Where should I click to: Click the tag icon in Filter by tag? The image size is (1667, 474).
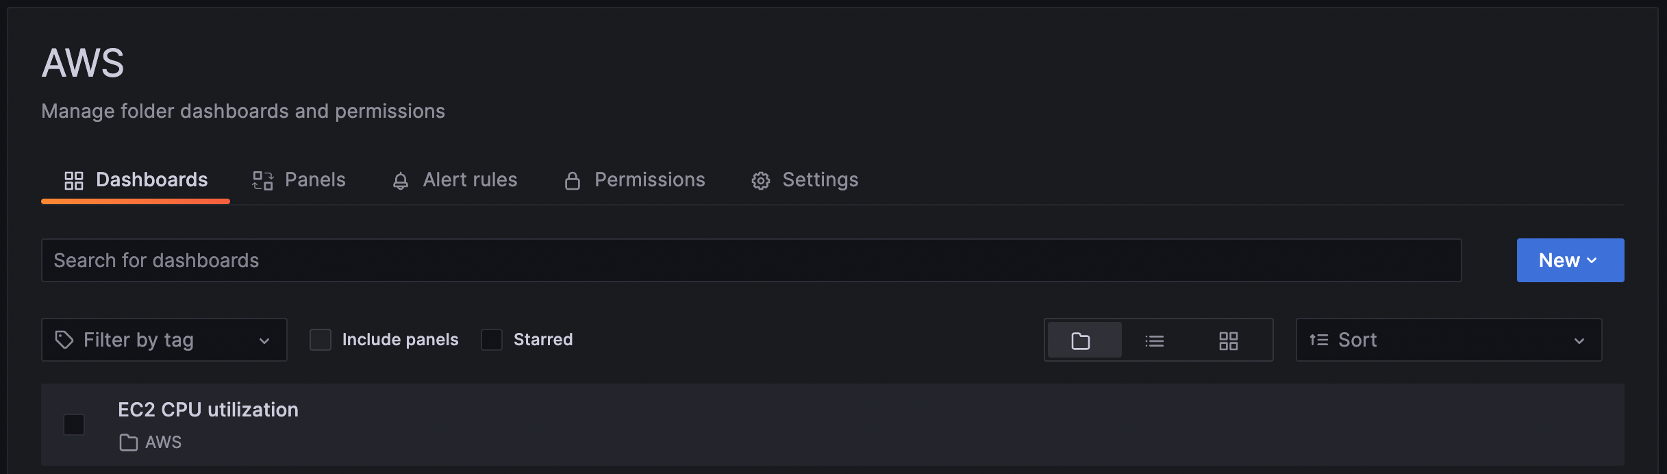point(63,339)
